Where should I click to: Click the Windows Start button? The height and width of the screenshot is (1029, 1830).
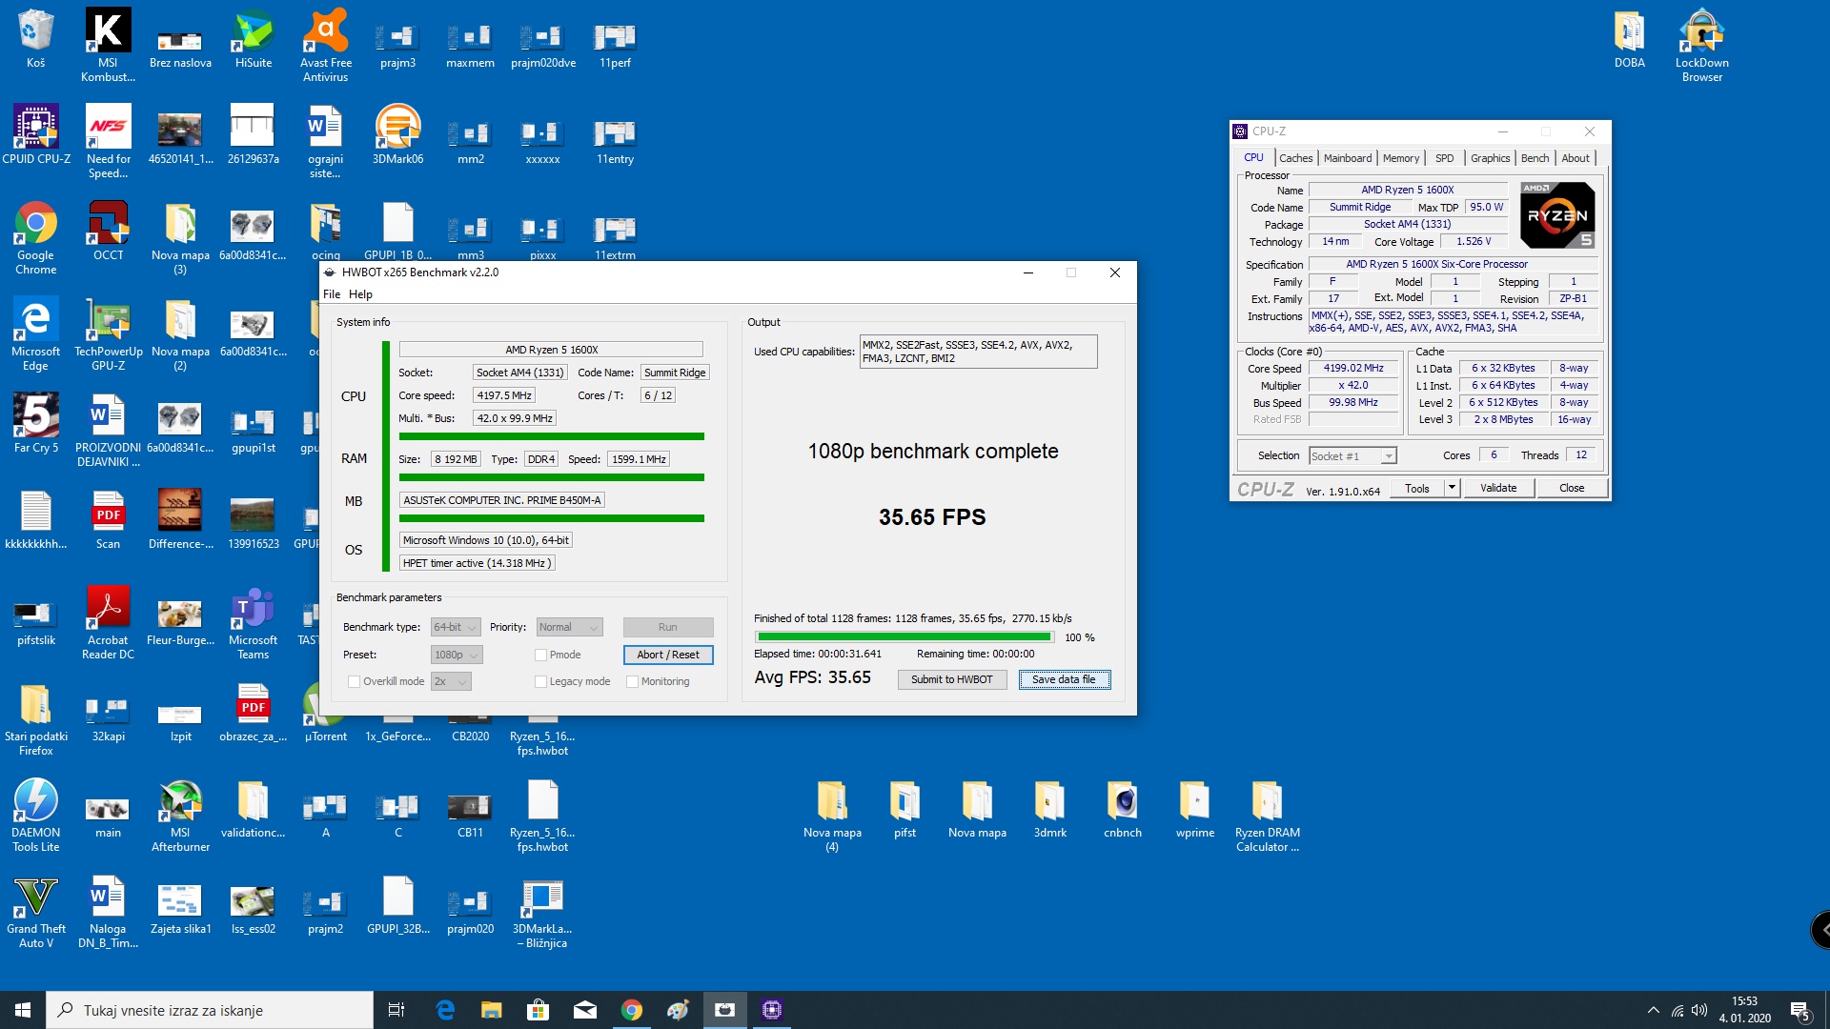(x=23, y=1010)
